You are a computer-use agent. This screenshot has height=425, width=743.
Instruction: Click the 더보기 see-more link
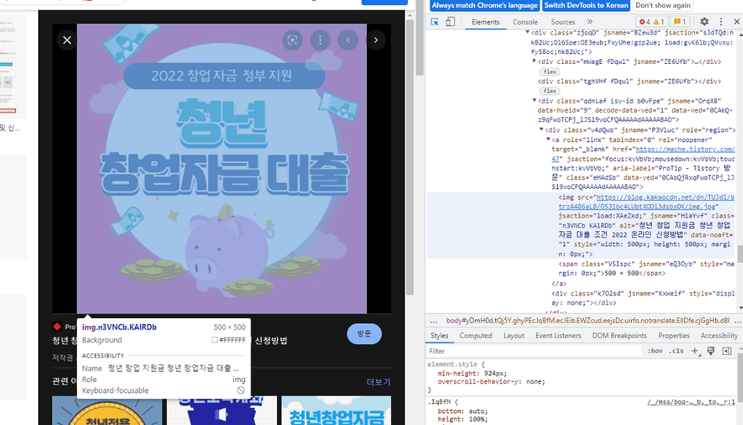378,382
